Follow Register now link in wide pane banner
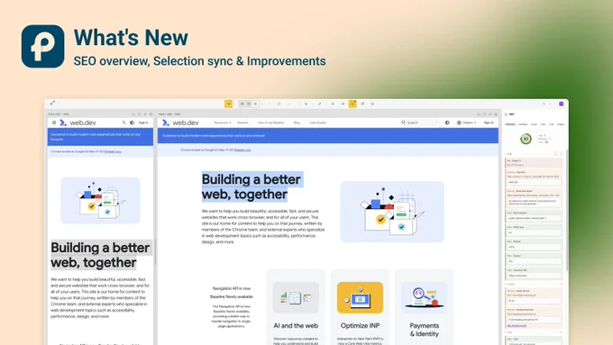Image resolution: width=613 pixels, height=345 pixels. pos(242,150)
